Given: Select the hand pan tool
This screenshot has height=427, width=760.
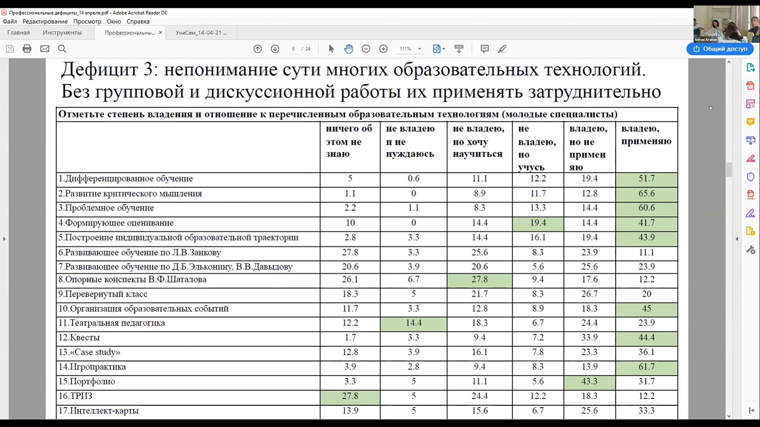Looking at the screenshot, I should click(x=348, y=49).
